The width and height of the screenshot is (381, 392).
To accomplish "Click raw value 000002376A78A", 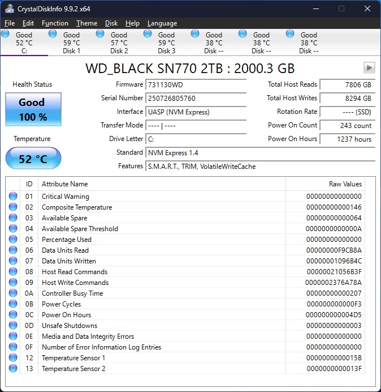I will click(334, 283).
